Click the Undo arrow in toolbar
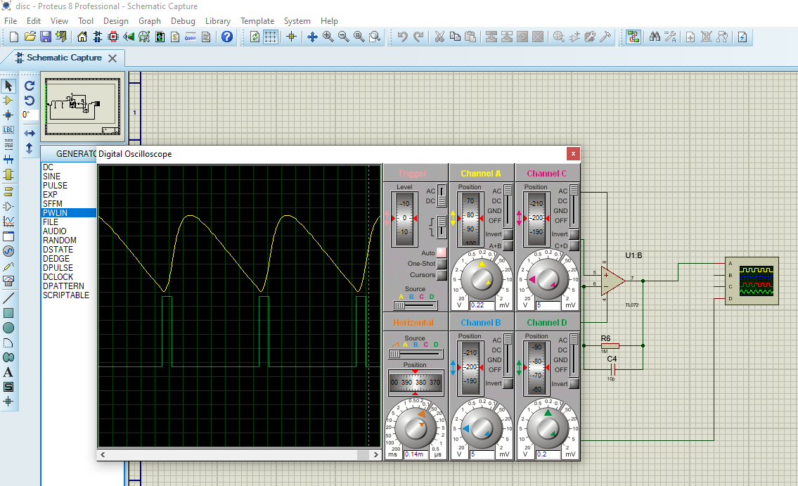The image size is (798, 486). 402,37
